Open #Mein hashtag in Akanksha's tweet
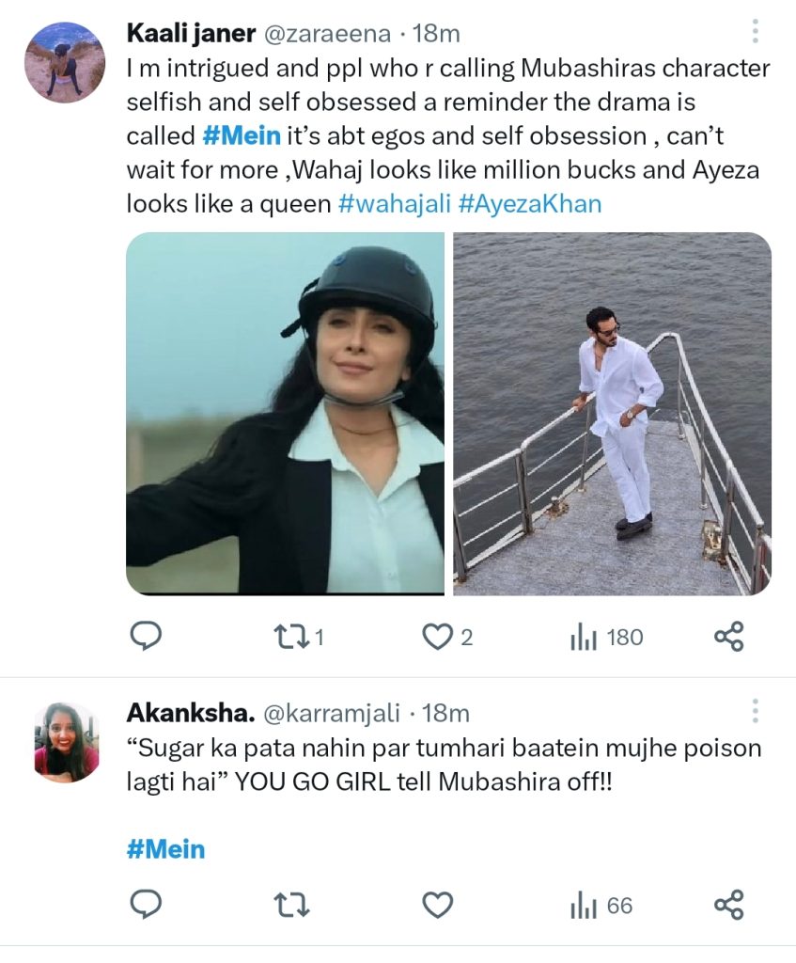796x963 pixels. tap(165, 850)
